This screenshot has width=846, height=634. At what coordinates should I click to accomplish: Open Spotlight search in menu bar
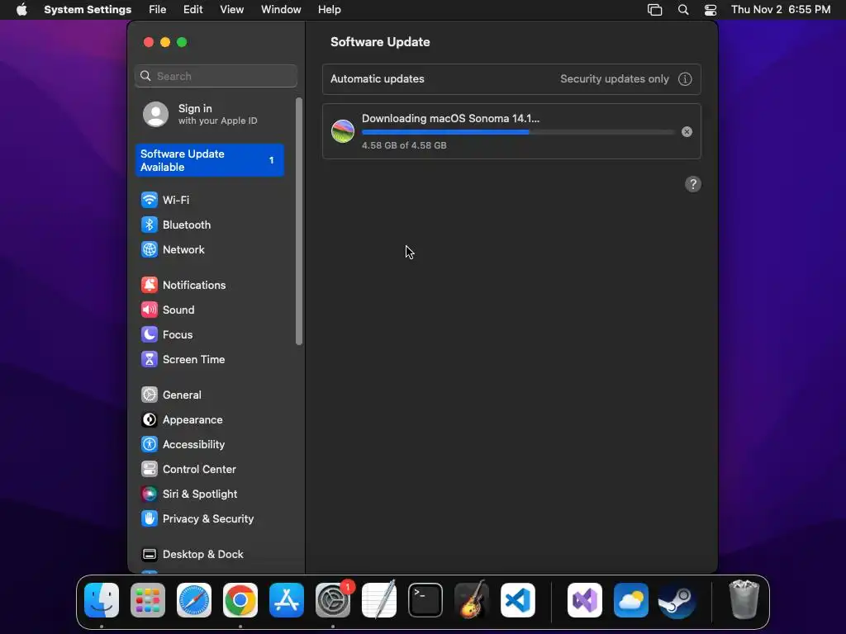point(683,10)
